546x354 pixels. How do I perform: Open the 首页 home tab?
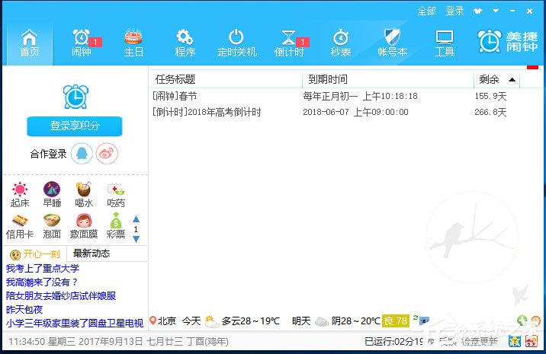pos(29,43)
